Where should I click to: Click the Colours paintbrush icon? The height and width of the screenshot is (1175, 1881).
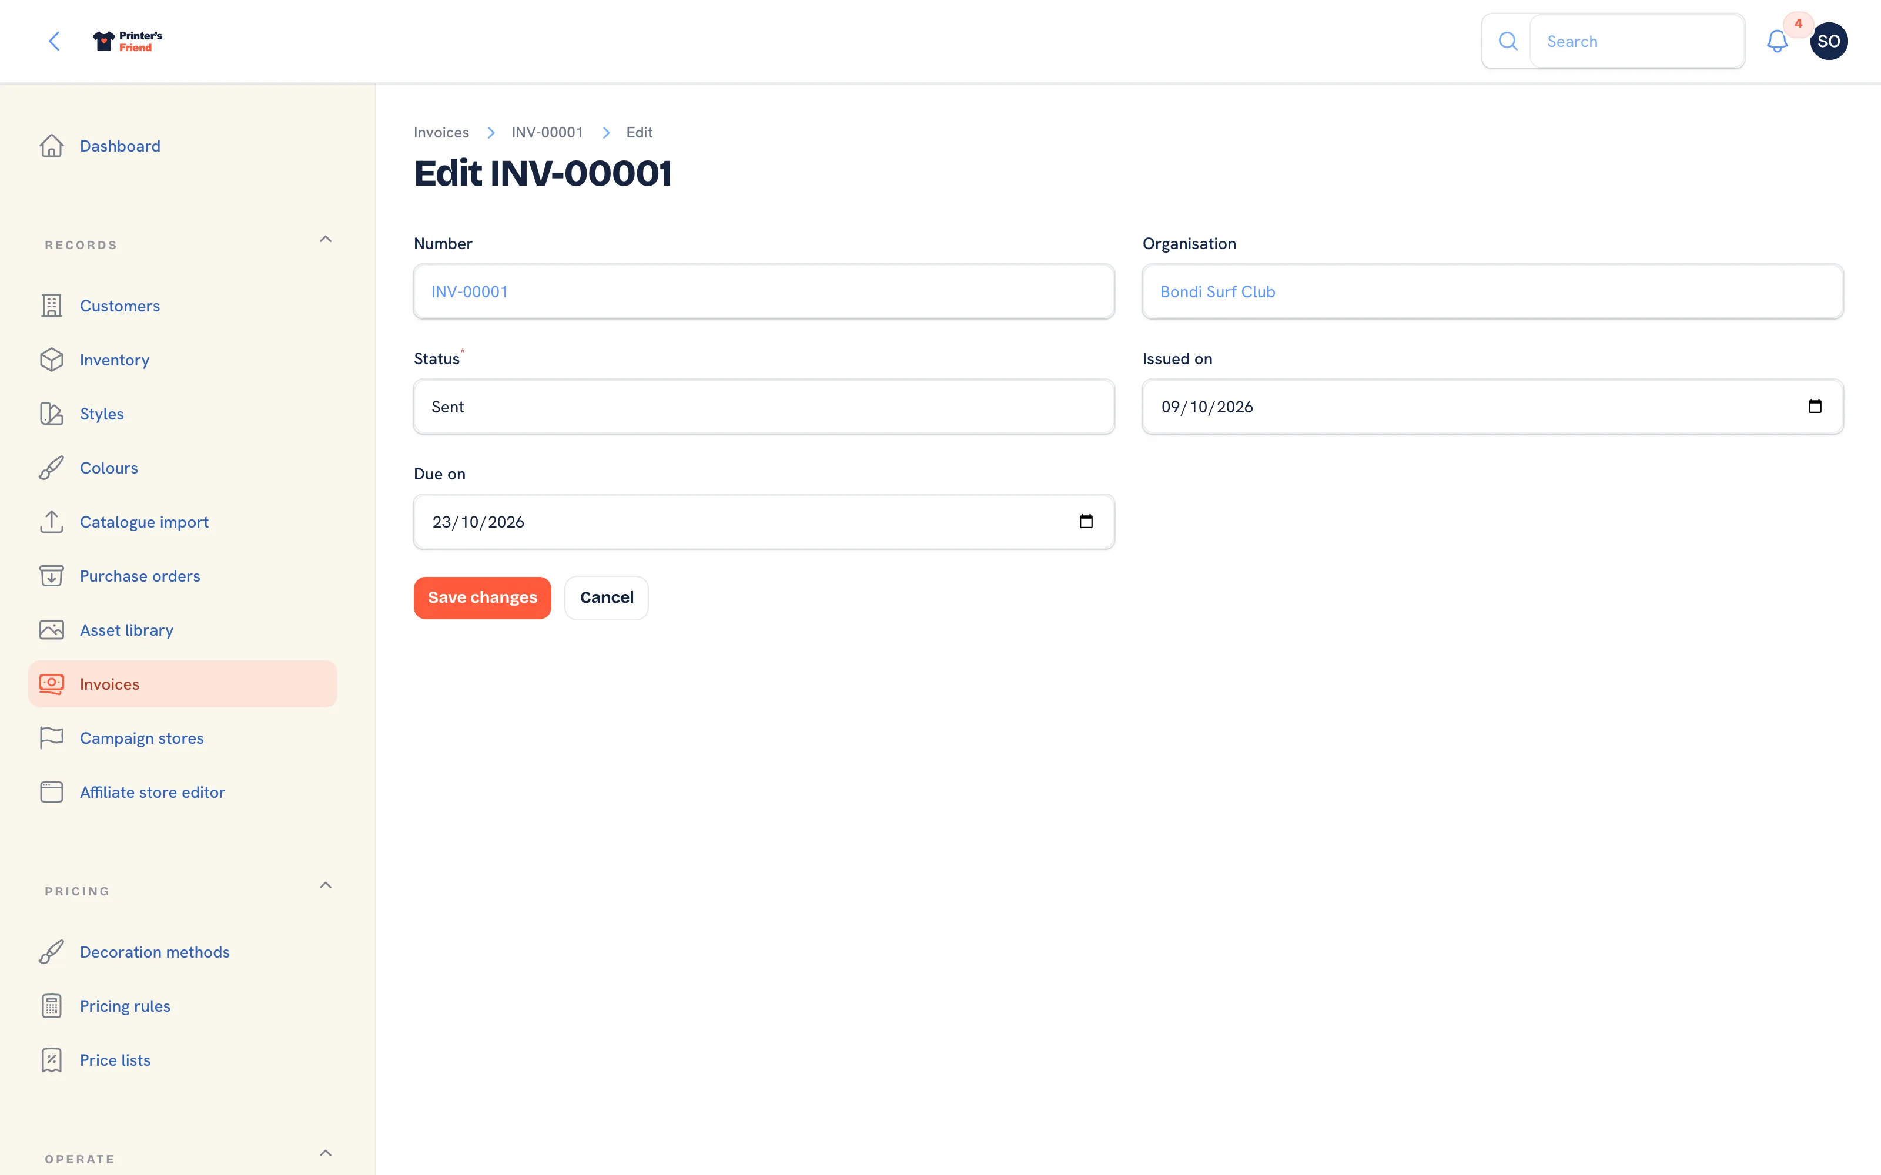[51, 468]
